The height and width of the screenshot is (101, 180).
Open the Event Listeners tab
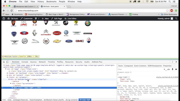pos(140,66)
